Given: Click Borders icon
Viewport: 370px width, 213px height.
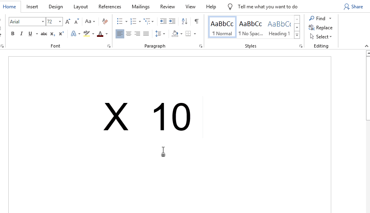Looking at the screenshot, I should [188, 34].
